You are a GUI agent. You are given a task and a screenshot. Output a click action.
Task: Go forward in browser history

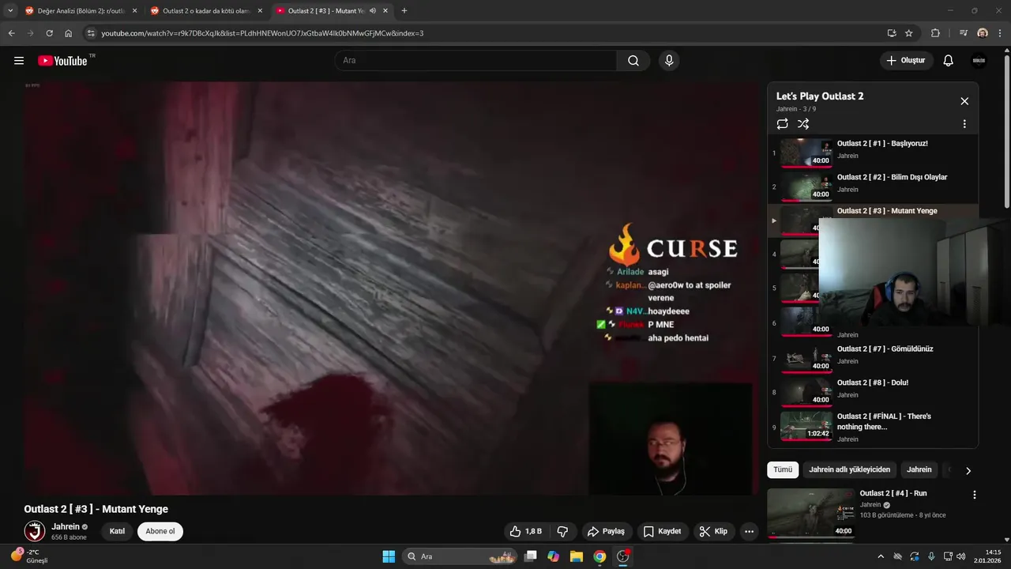30,33
